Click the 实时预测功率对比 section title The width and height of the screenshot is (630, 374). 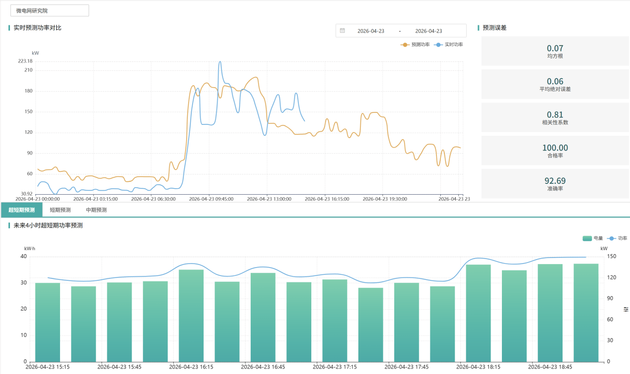pos(37,28)
